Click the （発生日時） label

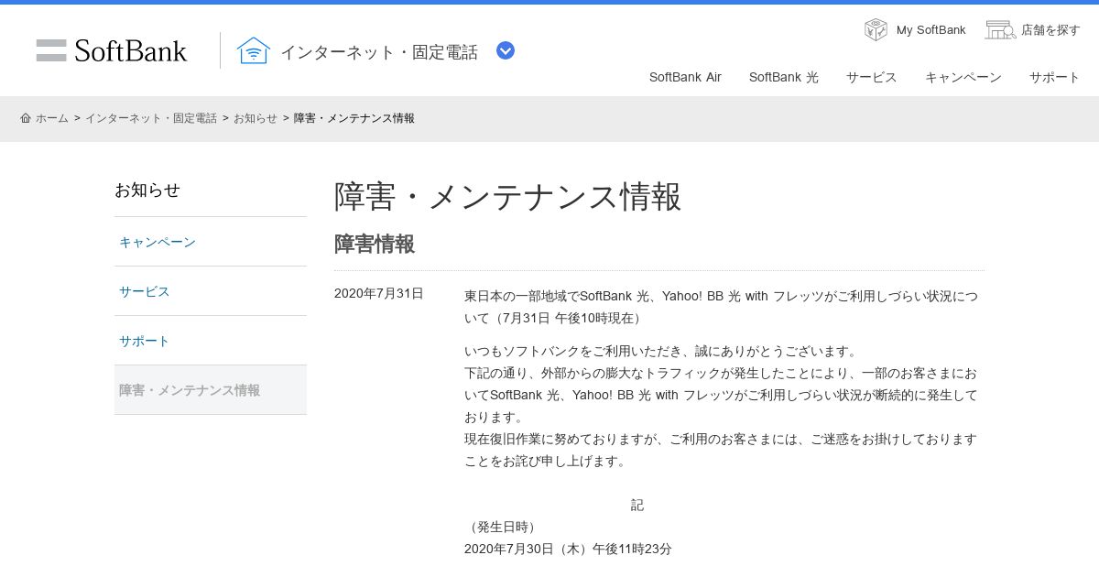[503, 527]
